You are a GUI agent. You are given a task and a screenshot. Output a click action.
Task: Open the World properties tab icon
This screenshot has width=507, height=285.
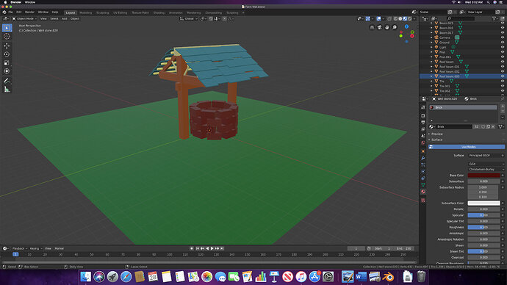(423, 142)
